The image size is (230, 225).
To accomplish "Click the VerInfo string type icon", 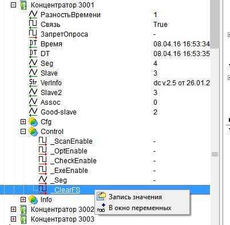I will click(33, 83).
